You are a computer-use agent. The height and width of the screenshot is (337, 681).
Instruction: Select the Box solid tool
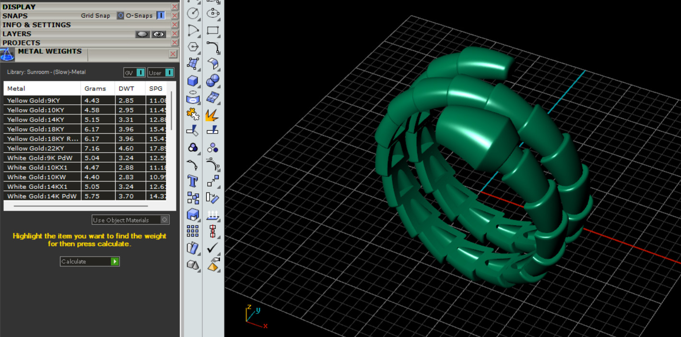coord(193,80)
